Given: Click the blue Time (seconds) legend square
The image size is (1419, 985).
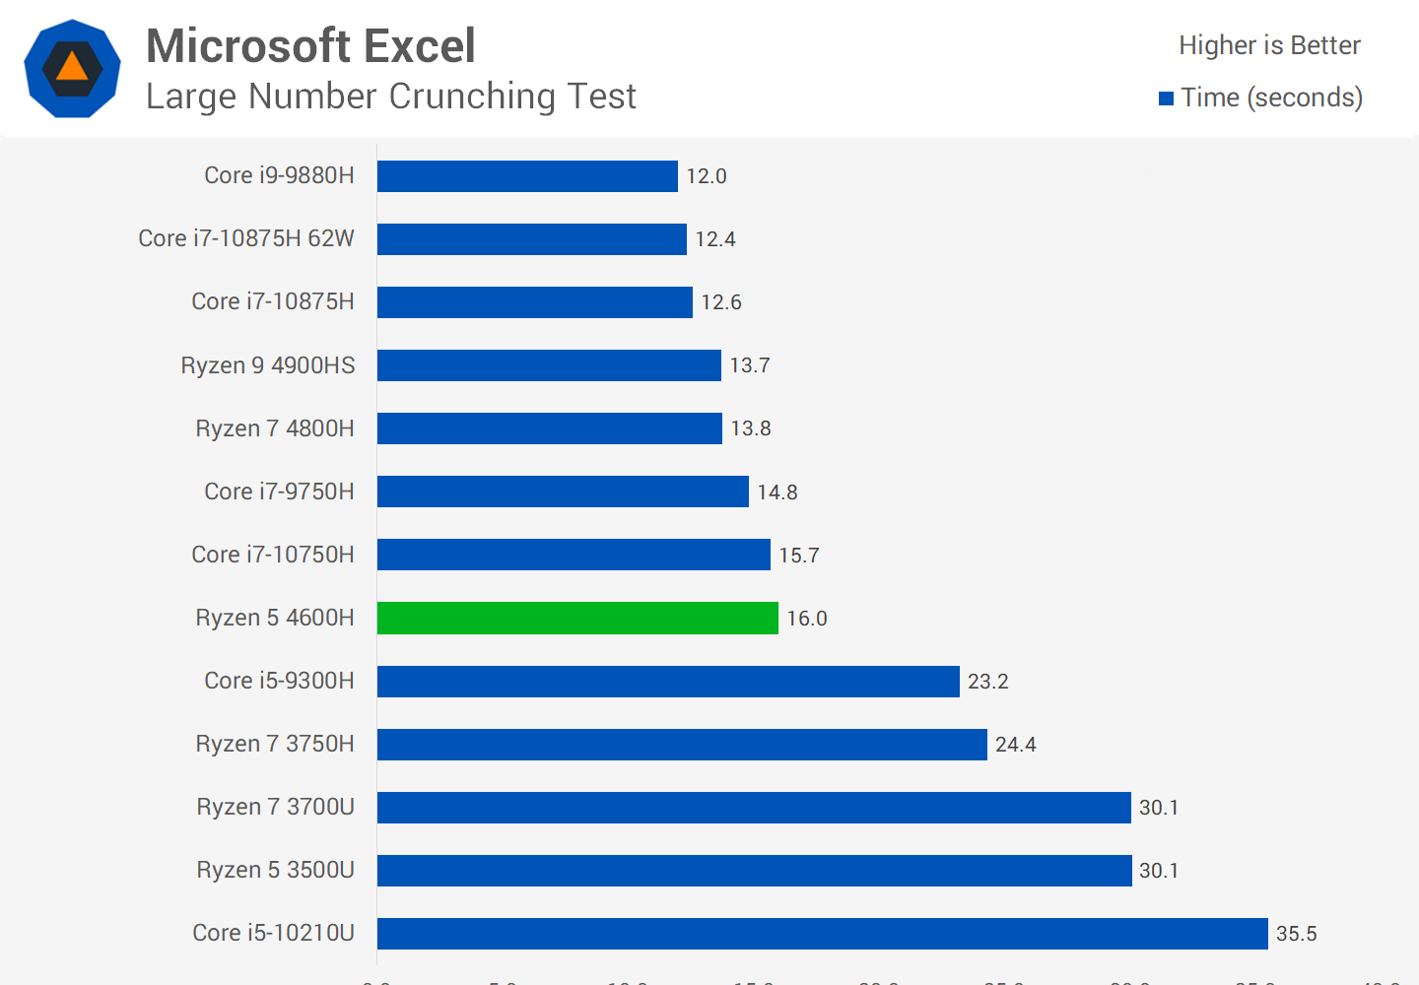Looking at the screenshot, I should (1167, 98).
